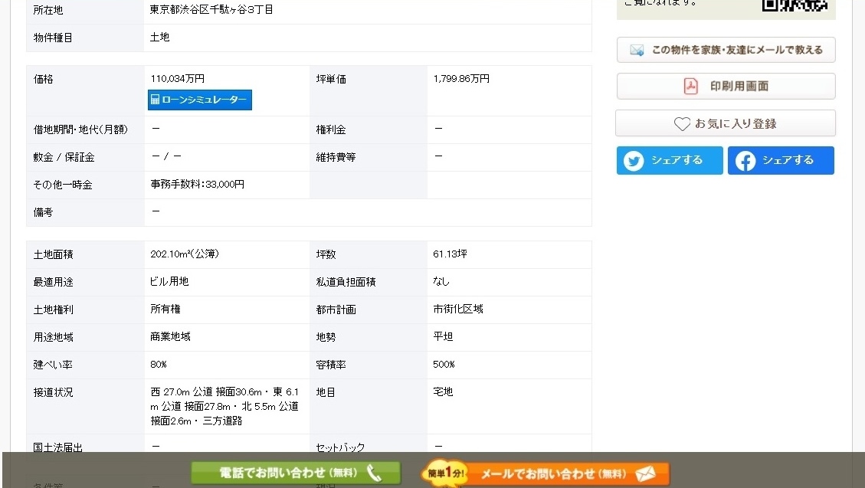Share property on Twitter
Screen dimensions: 865x488
[x=670, y=160]
